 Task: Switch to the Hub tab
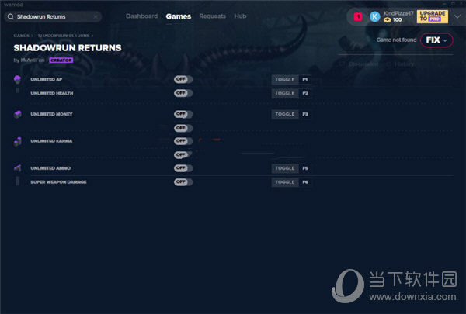point(240,16)
